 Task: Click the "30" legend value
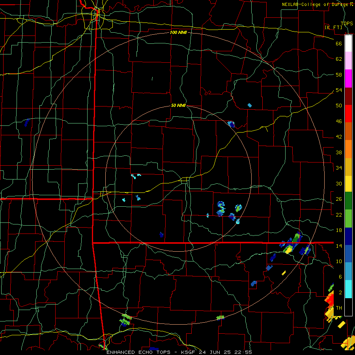[x=339, y=183]
